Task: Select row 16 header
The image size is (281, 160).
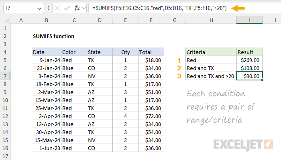Action: pos(5,148)
